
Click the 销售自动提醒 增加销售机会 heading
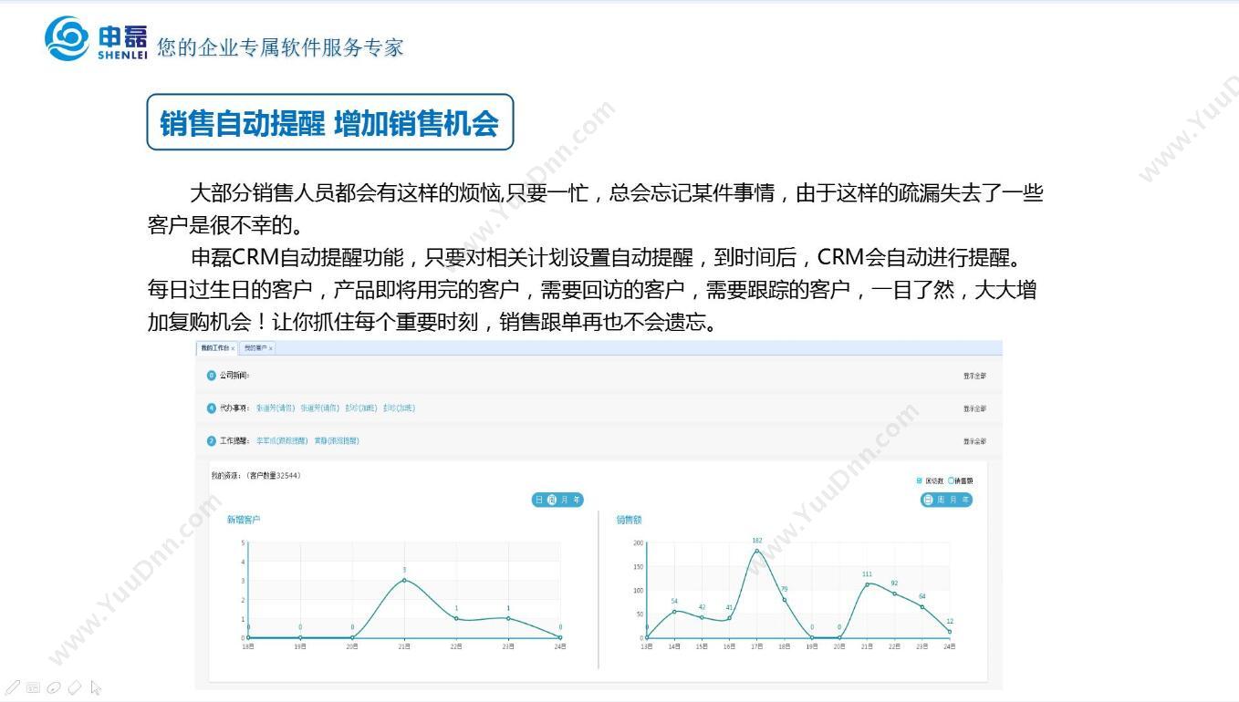point(329,122)
